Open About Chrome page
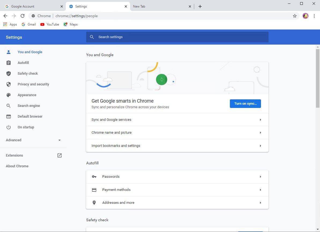Viewport: 320px width, 232px height. click(17, 166)
